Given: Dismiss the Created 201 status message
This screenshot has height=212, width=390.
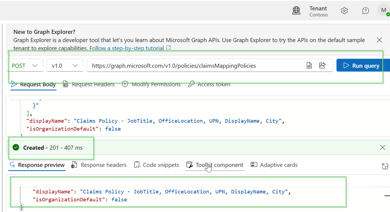Looking at the screenshot, I should [x=383, y=148].
